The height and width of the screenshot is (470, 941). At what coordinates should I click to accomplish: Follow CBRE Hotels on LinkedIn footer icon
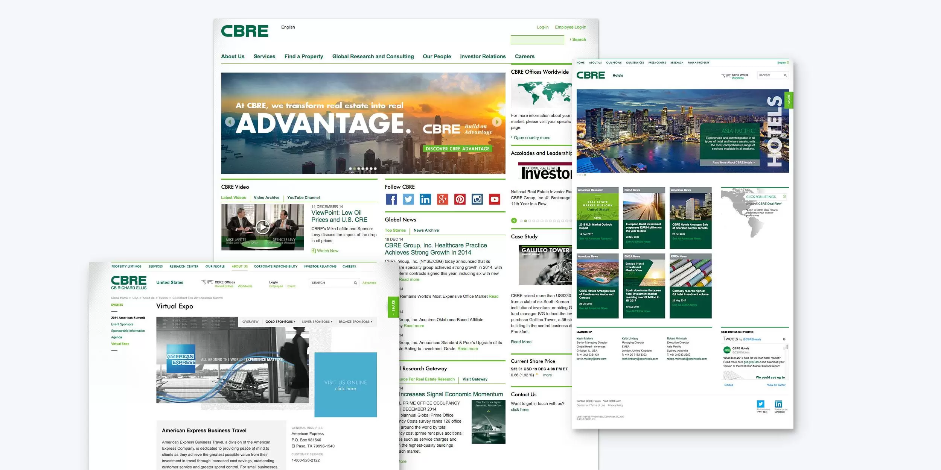click(x=778, y=404)
